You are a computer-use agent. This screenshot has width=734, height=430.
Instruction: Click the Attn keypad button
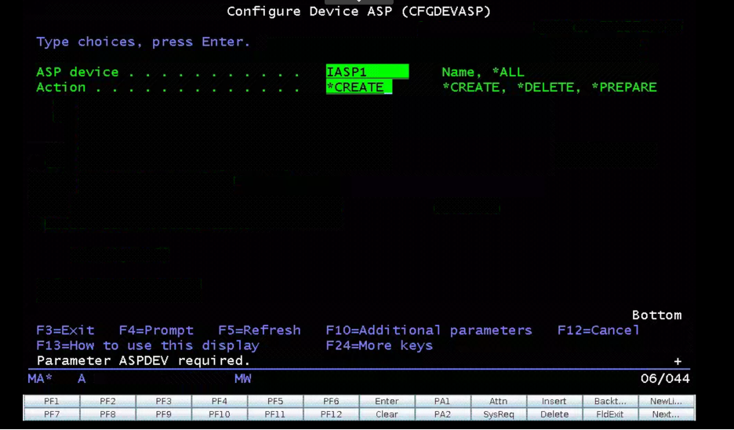498,401
